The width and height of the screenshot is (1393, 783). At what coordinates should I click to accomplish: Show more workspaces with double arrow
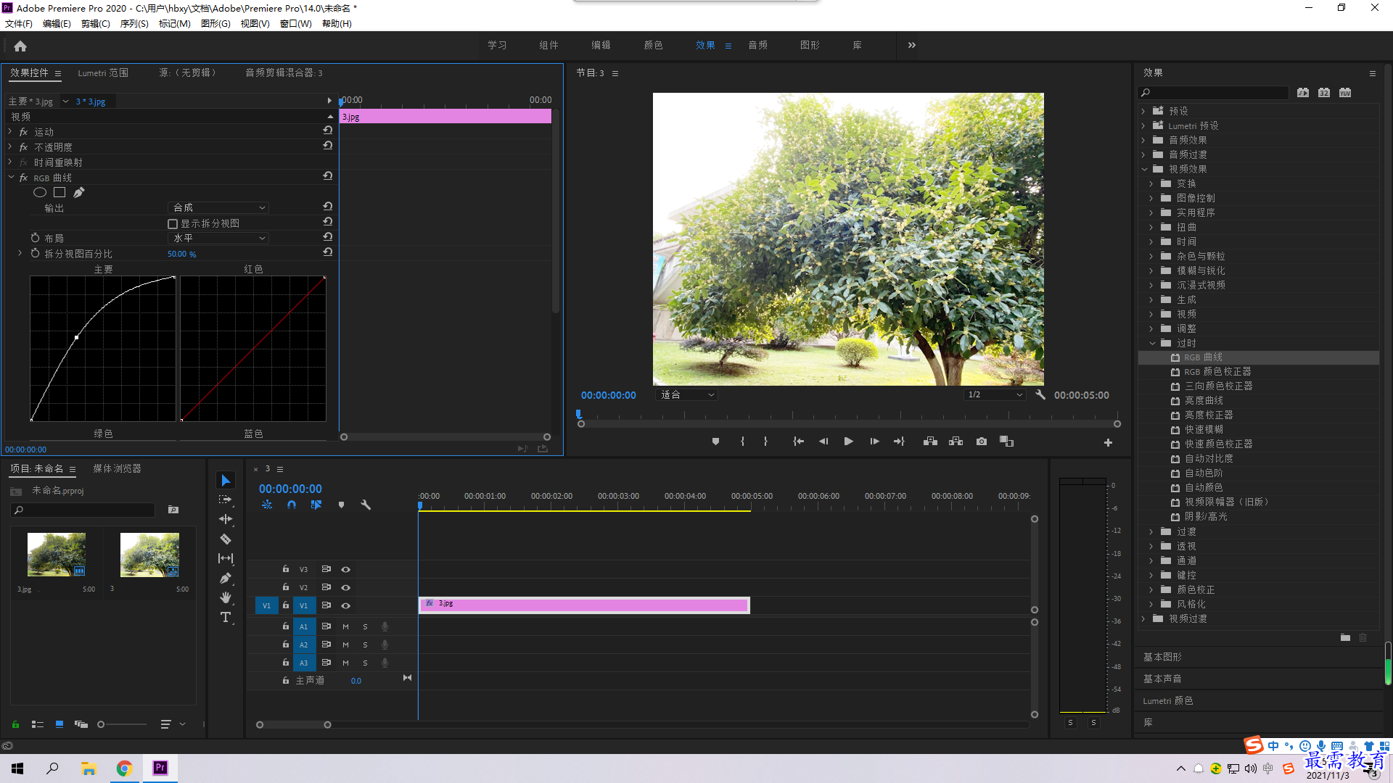click(912, 45)
